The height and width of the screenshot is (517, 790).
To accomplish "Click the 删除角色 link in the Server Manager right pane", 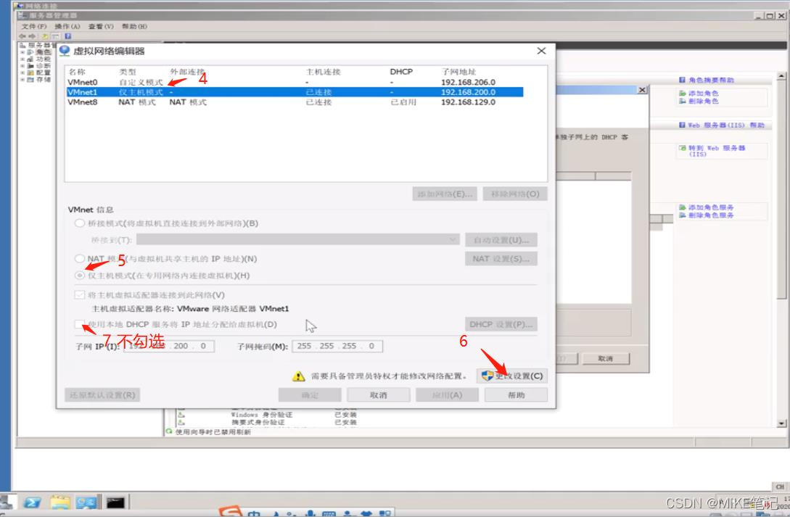I will [x=704, y=102].
